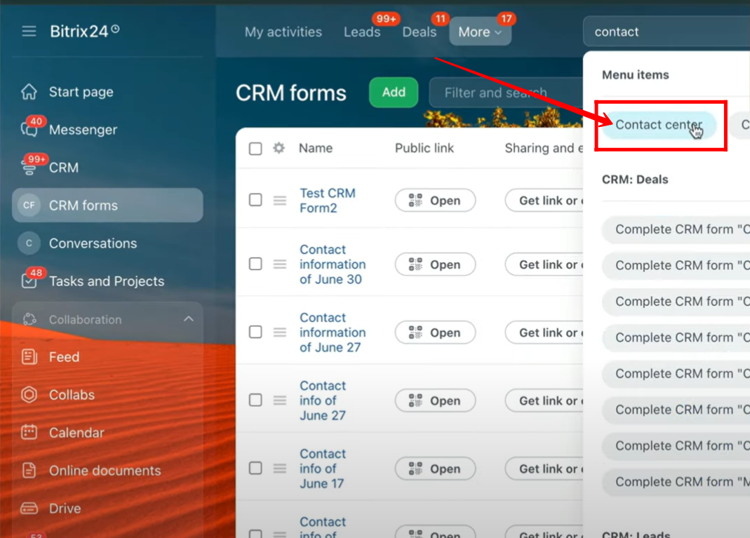Viewport: 750px width, 538px height.
Task: Get sharing link for Contact information of June 27
Action: point(544,332)
